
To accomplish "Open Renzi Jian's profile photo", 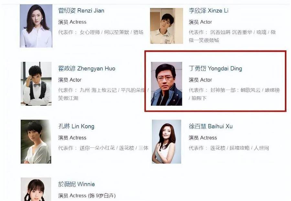I will pyautogui.click(x=36, y=26).
